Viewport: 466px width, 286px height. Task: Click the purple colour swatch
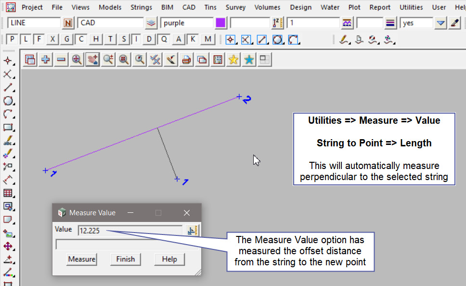tap(221, 23)
